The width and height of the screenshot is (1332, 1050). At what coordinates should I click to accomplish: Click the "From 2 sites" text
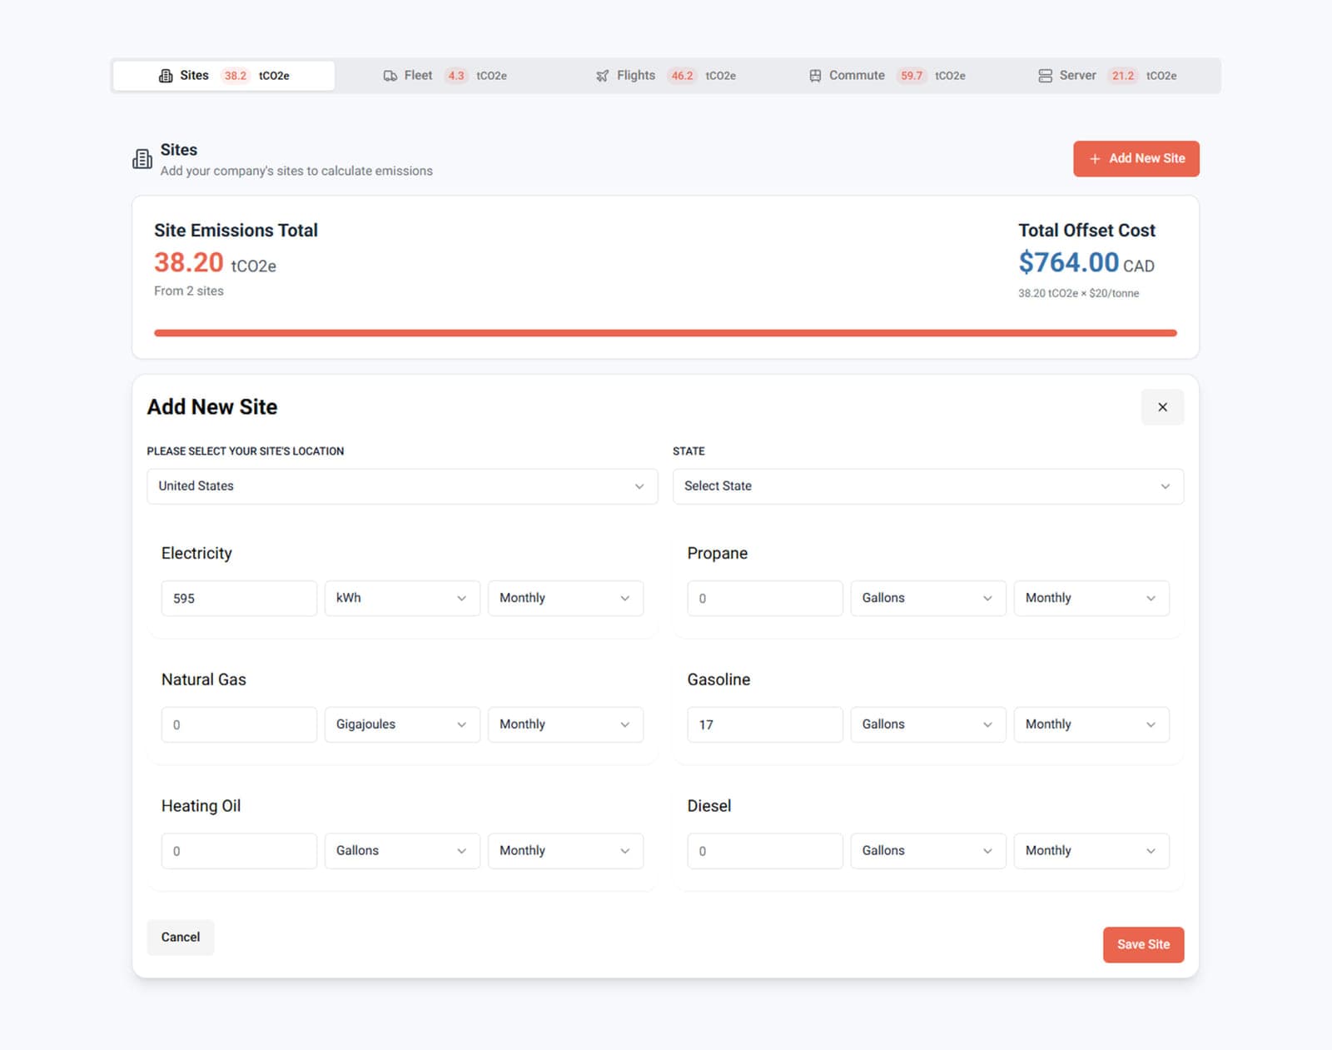pyautogui.click(x=189, y=291)
